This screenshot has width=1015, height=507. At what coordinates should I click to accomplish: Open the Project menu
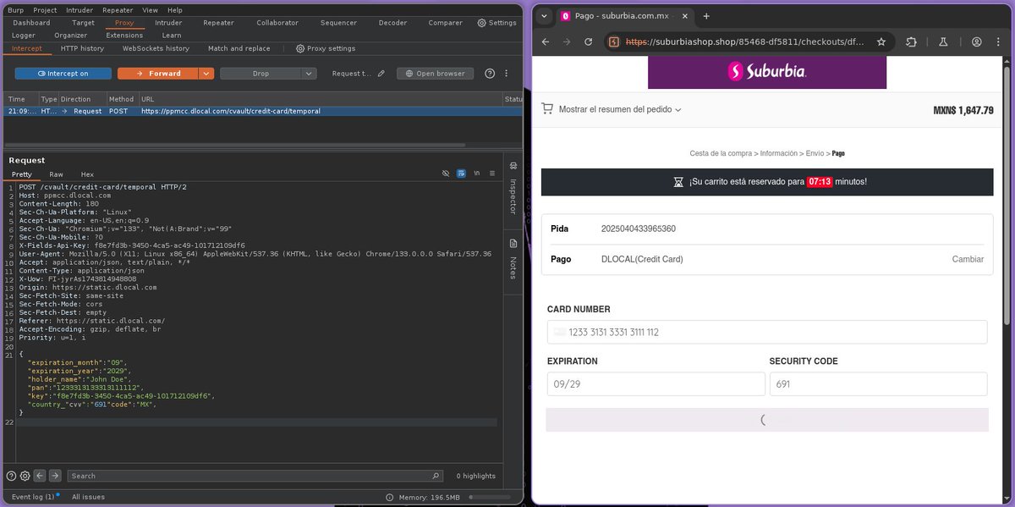pyautogui.click(x=45, y=10)
